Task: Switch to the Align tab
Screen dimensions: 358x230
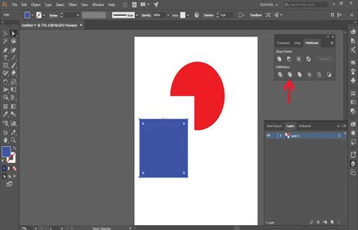Action: point(297,43)
